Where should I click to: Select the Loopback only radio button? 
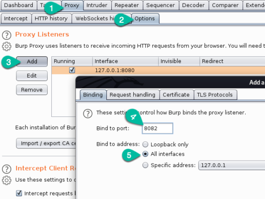coord(145,144)
